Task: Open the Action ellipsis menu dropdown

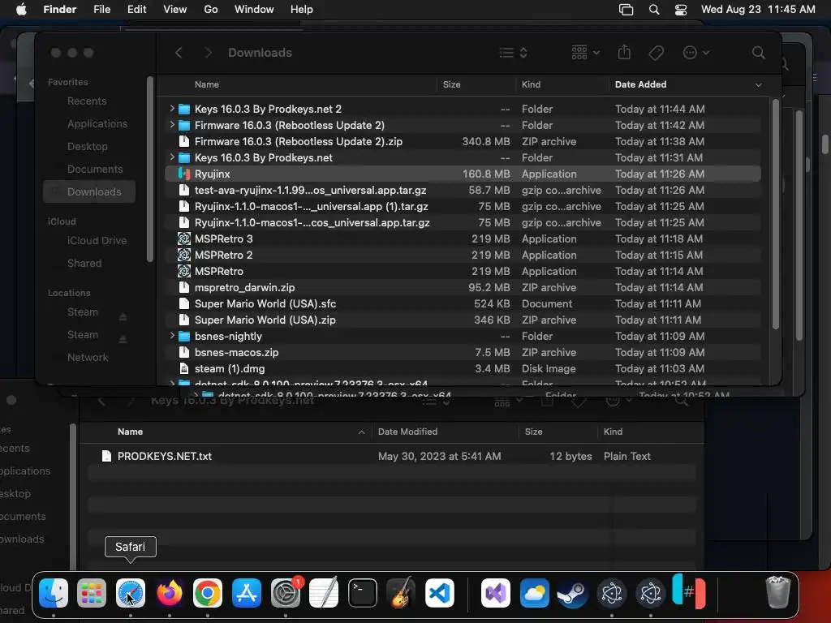Action: click(x=695, y=53)
